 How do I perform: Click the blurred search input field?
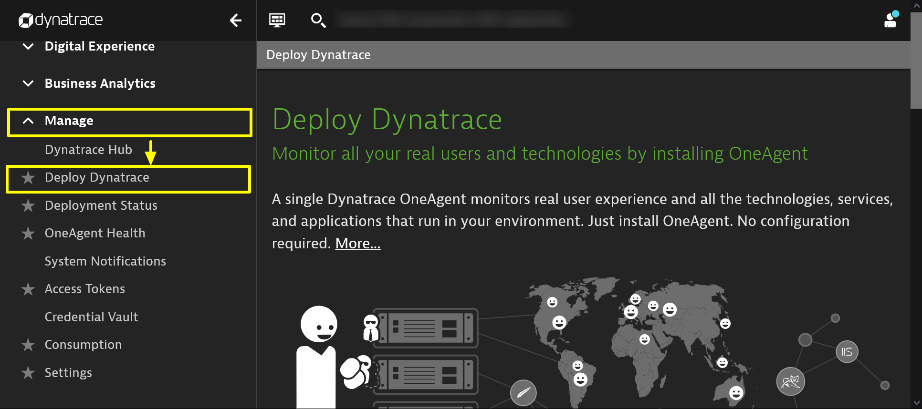(x=451, y=20)
